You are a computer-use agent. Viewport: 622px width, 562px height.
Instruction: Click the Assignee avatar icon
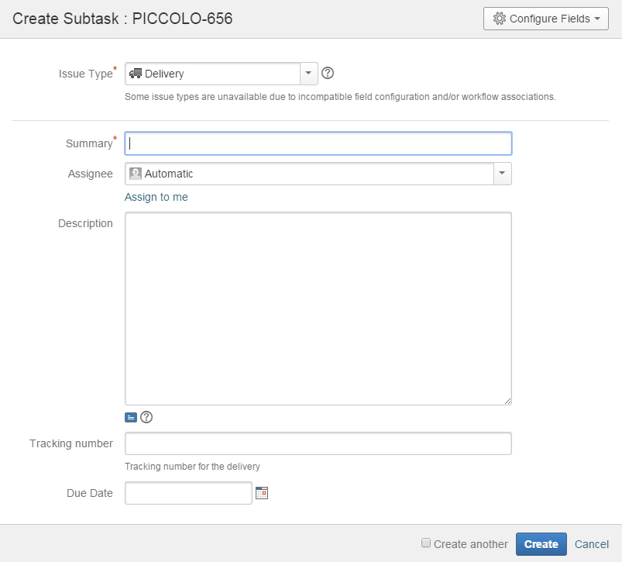click(136, 174)
